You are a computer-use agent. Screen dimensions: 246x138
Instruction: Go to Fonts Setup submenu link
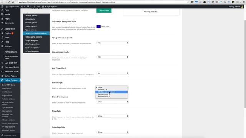[x=6, y=89]
